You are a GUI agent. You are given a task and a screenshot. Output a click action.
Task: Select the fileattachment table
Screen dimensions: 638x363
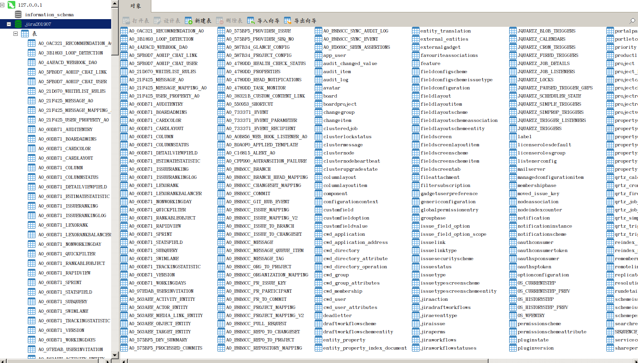coord(440,177)
